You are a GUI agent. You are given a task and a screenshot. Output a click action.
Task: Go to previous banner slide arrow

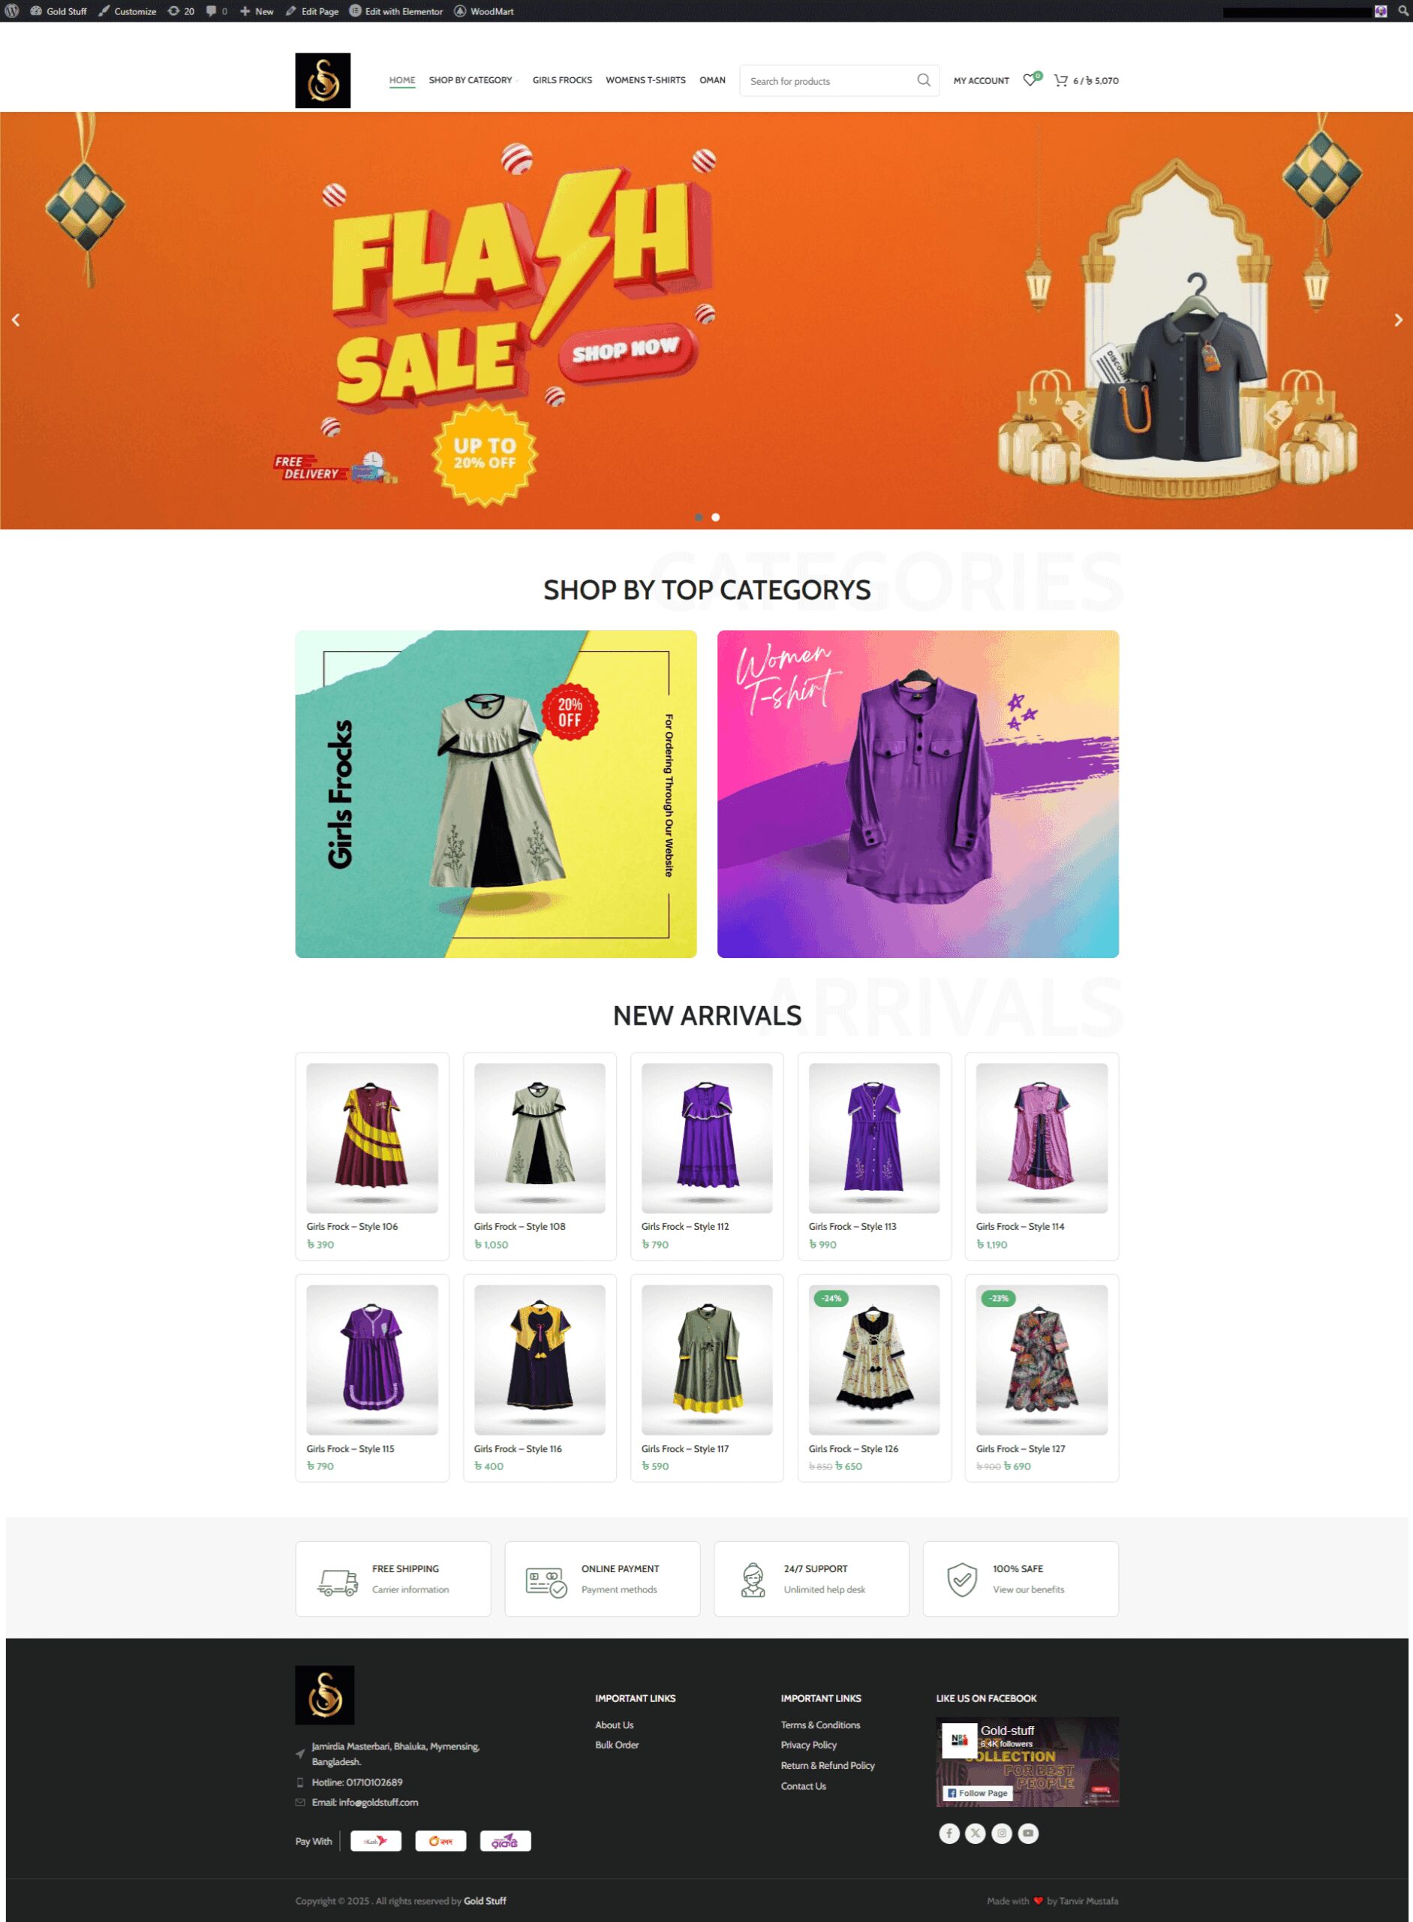[x=16, y=320]
